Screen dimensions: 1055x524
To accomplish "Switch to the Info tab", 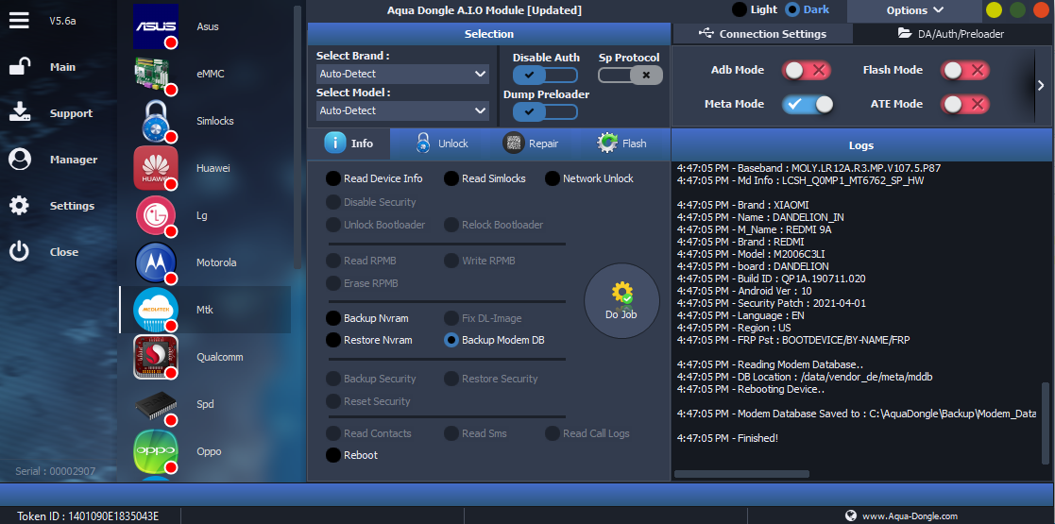I will (349, 144).
